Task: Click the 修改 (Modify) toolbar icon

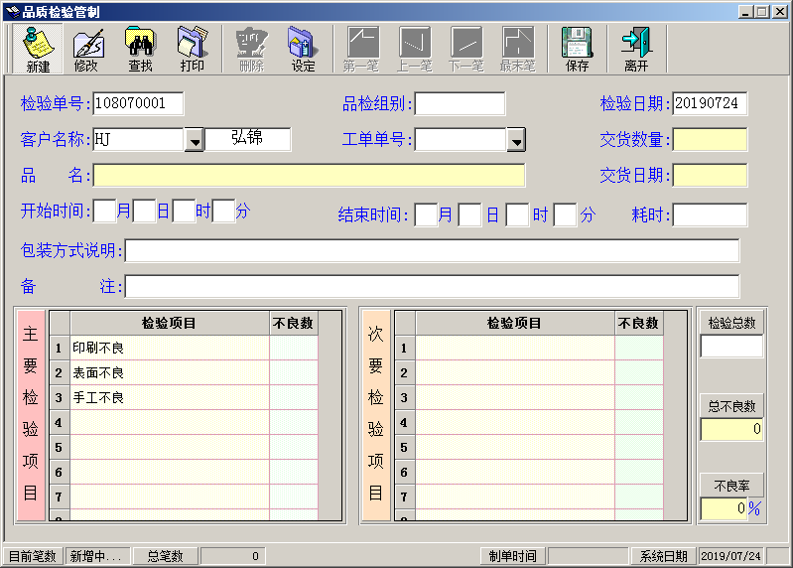Action: (x=87, y=49)
